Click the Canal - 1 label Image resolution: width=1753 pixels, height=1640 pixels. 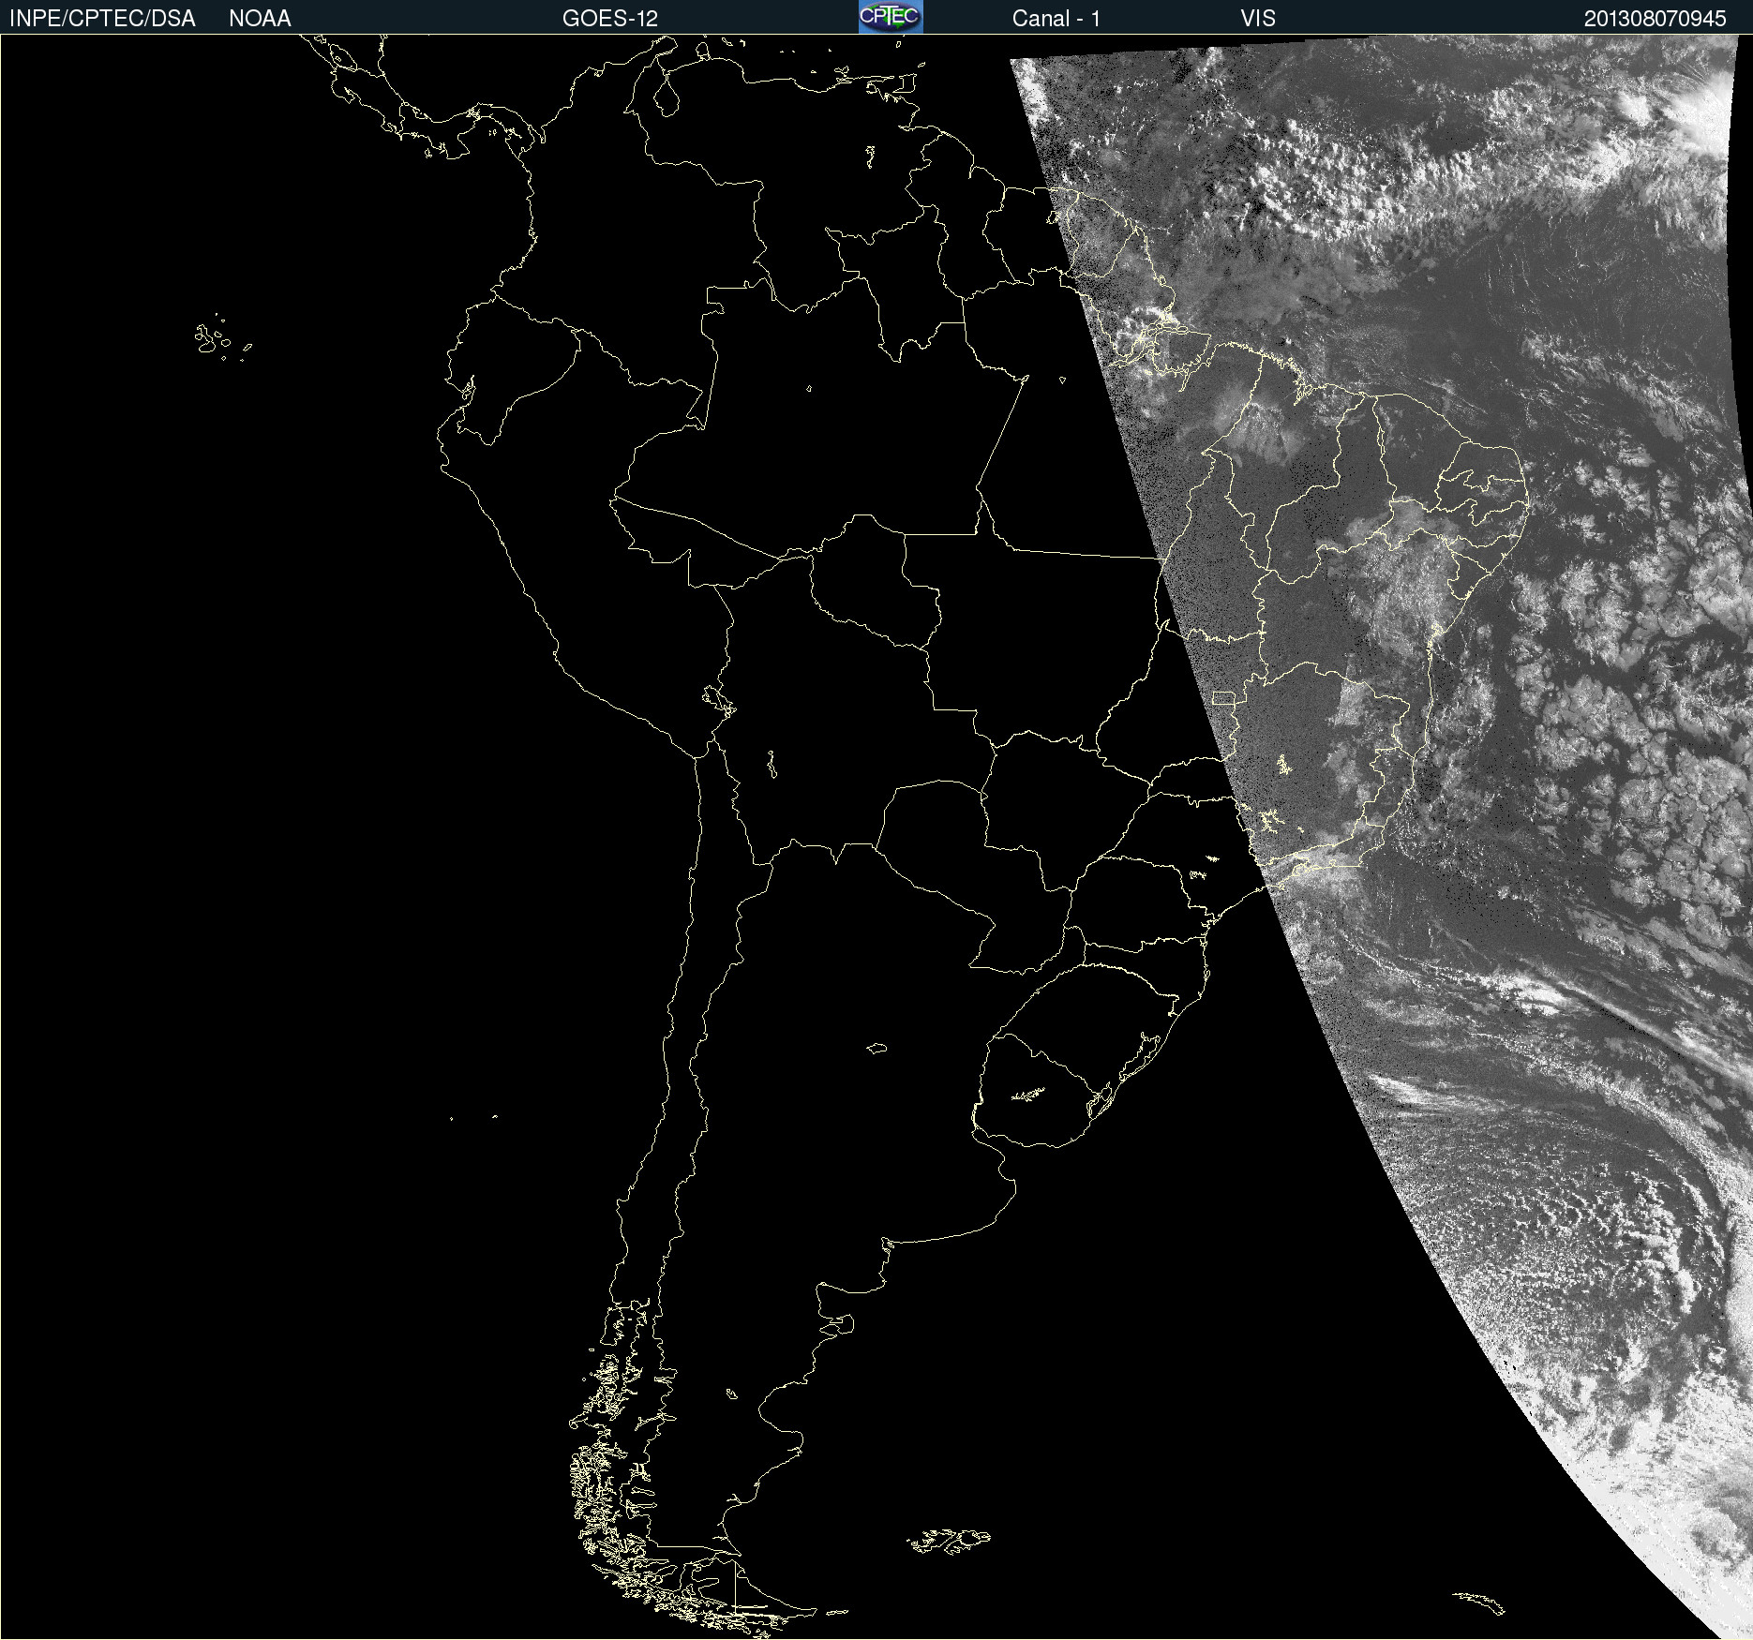tap(1056, 19)
